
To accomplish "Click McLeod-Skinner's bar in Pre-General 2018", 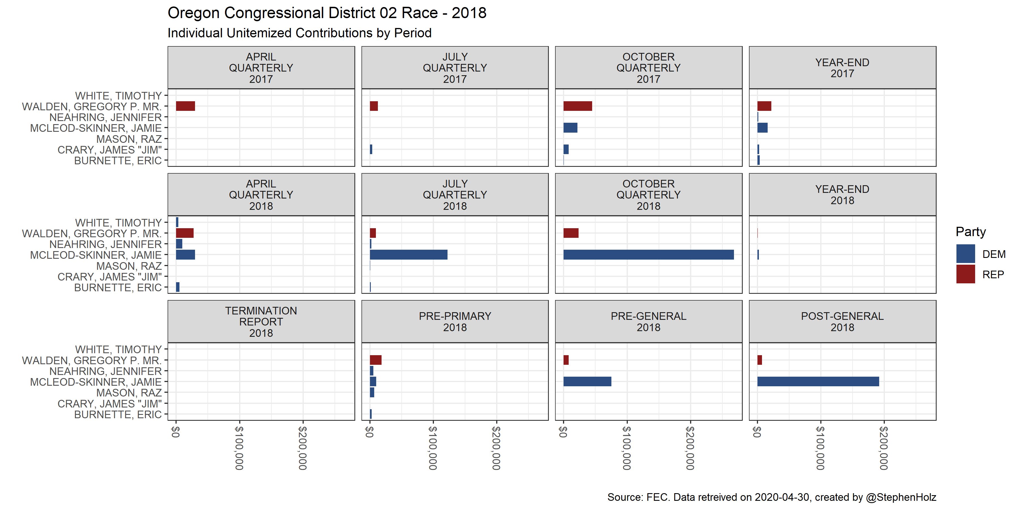I will tap(587, 381).
